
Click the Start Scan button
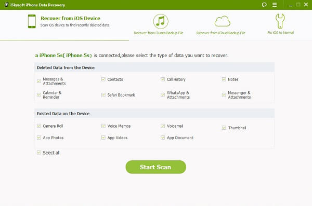pos(156,167)
